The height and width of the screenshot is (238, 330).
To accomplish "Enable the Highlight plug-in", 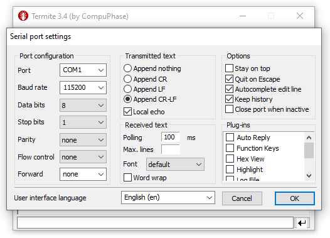I will (230, 169).
